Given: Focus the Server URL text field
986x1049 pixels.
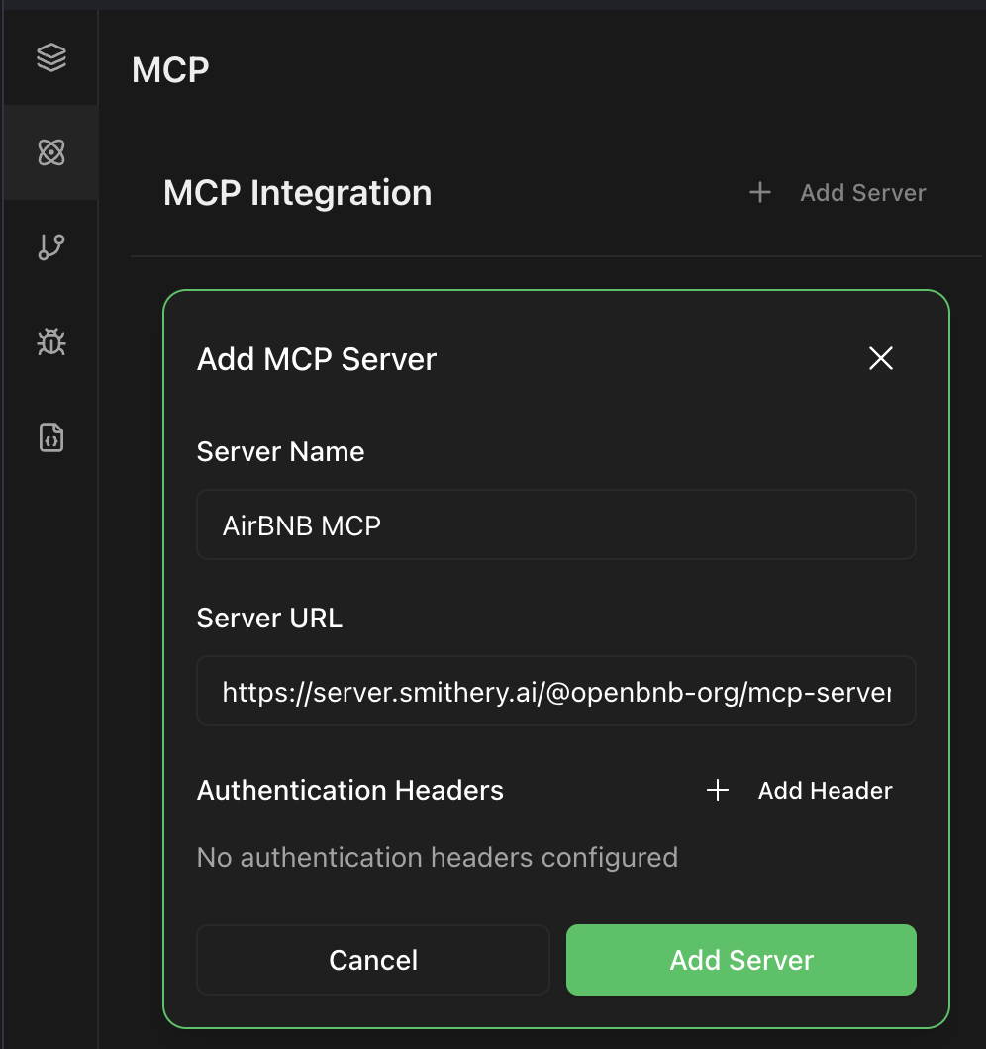Looking at the screenshot, I should pyautogui.click(x=555, y=691).
